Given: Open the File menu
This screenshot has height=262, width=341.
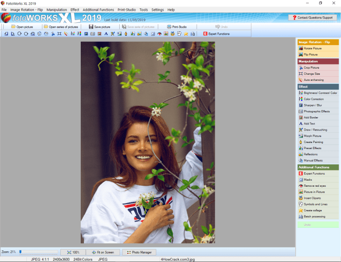Looking at the screenshot, I should tap(4, 10).
